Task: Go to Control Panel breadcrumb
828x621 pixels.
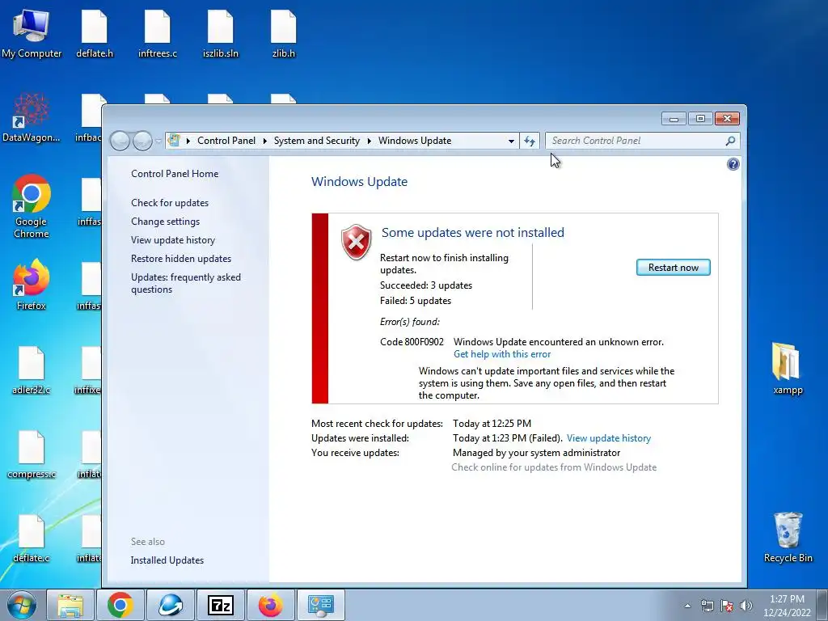Action: 226,141
